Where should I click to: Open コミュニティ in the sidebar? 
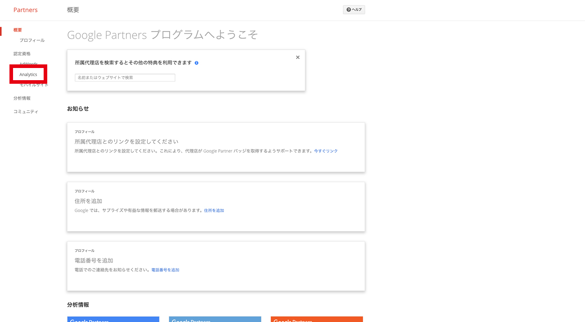[26, 112]
